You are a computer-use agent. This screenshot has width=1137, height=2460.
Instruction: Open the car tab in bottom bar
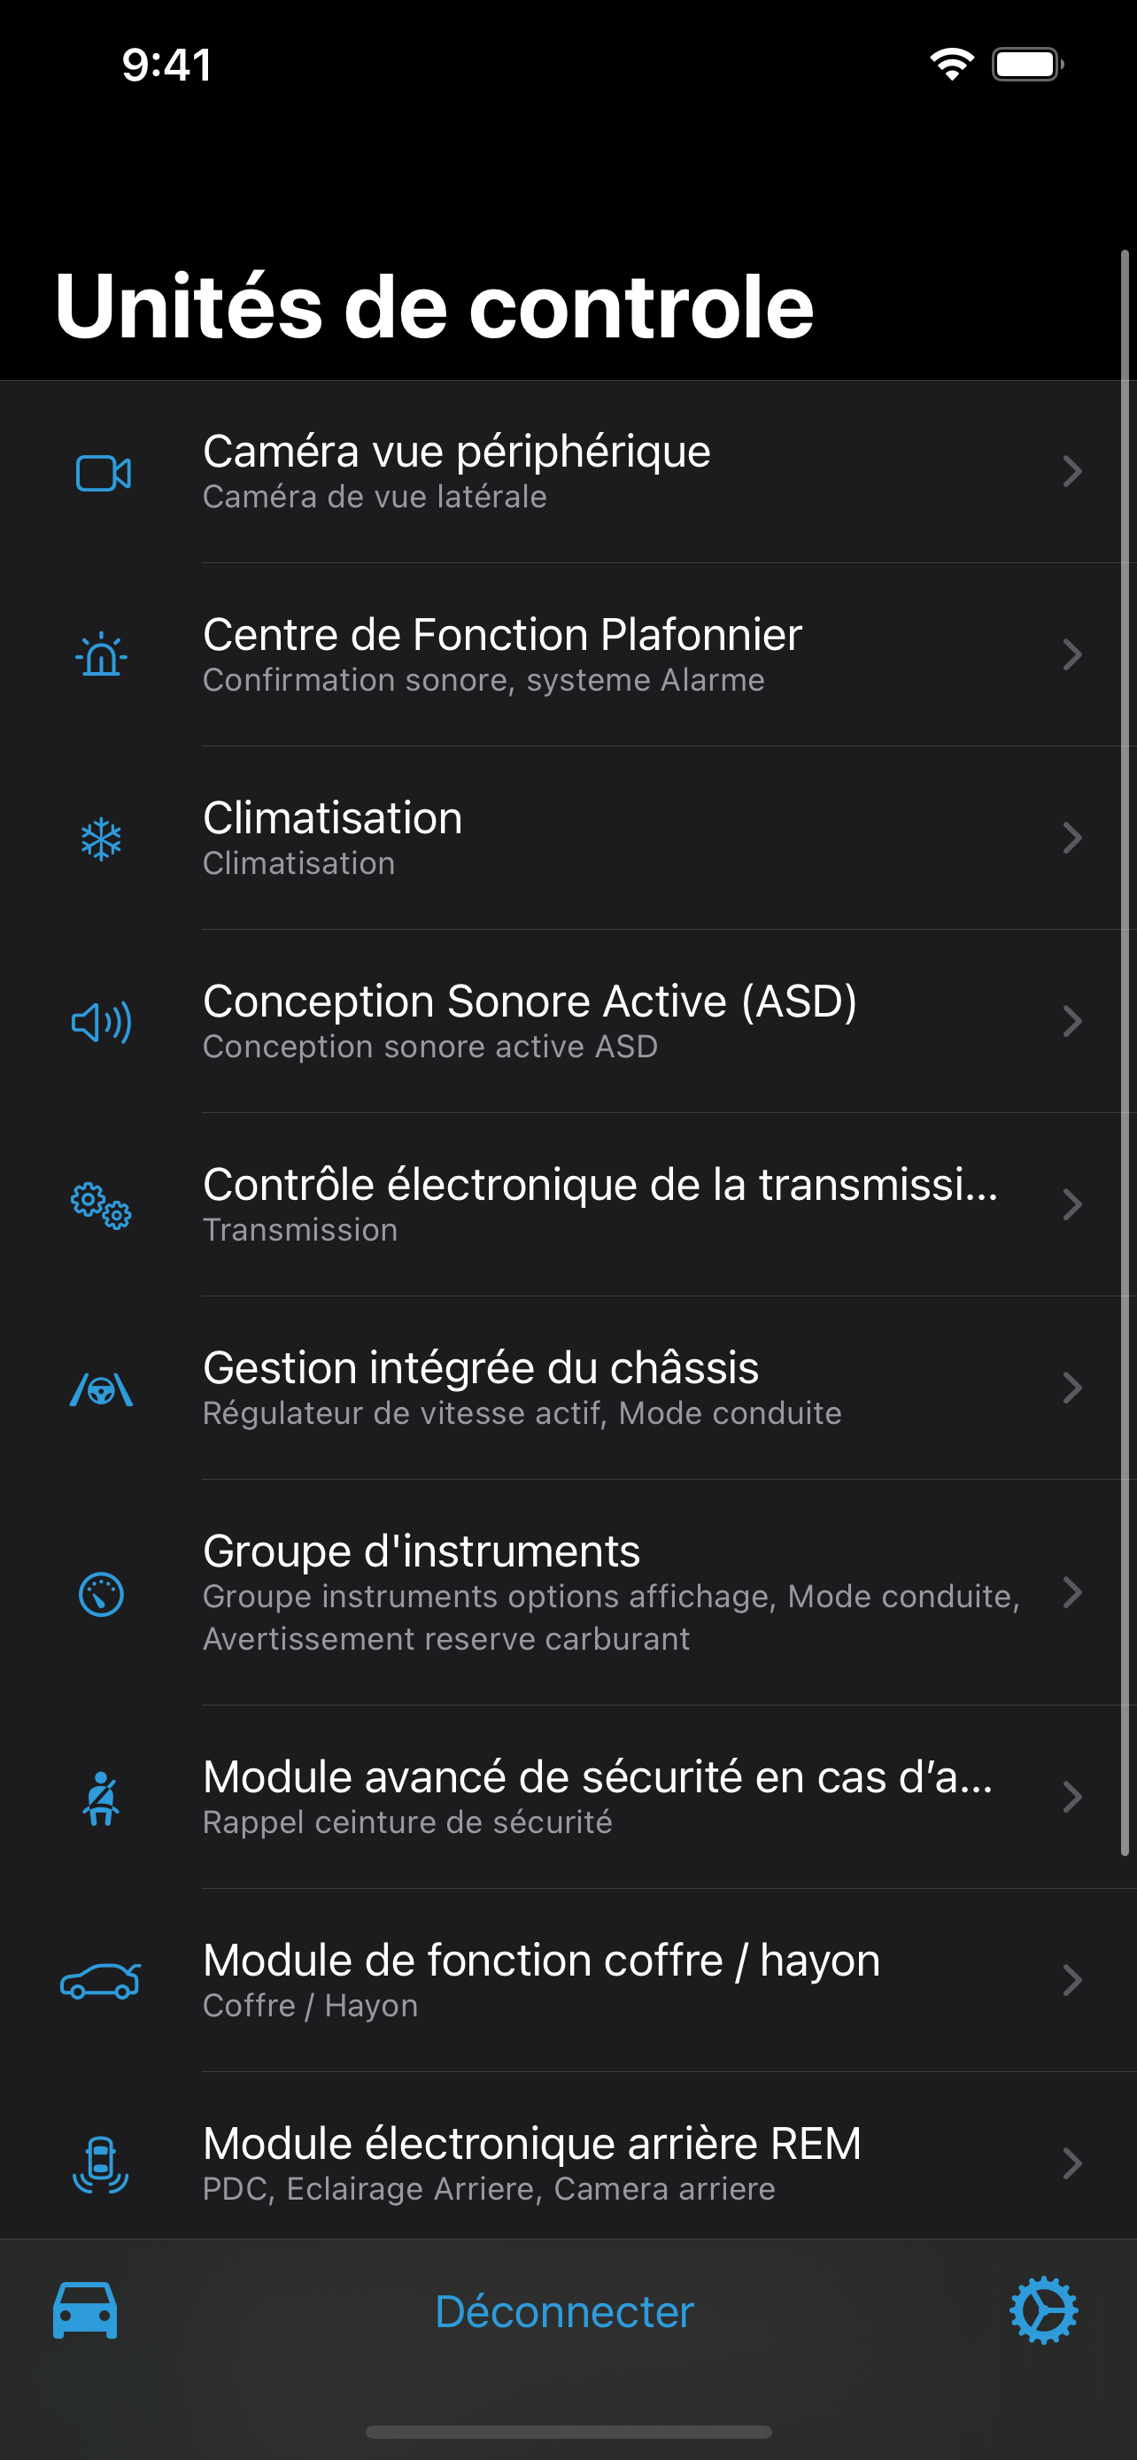(x=85, y=2310)
